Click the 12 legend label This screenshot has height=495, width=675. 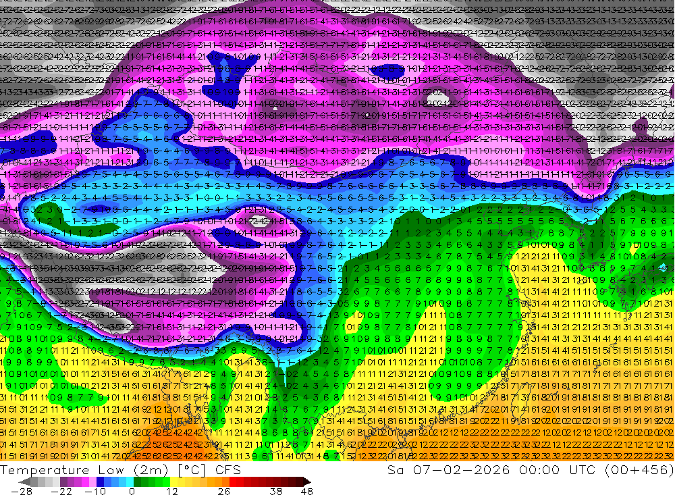[172, 491]
